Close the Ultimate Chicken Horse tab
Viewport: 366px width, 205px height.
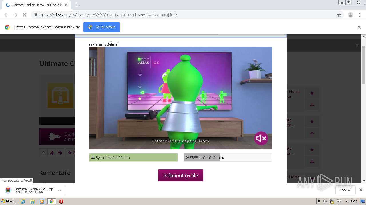(66, 5)
